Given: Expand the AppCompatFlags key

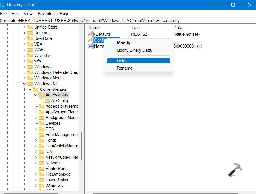Looking at the screenshot, I should pyautogui.click(x=36, y=112).
